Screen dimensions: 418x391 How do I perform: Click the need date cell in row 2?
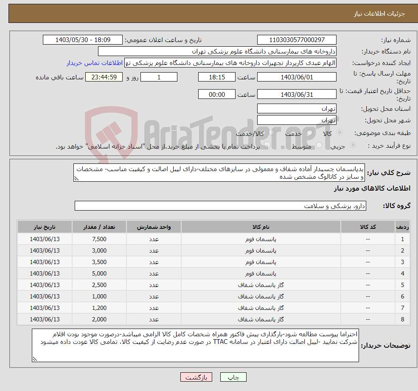tap(45, 251)
